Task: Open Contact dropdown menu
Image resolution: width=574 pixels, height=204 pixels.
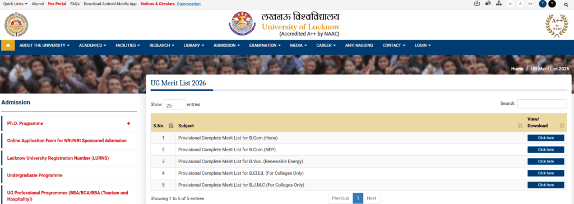Action: point(394,45)
